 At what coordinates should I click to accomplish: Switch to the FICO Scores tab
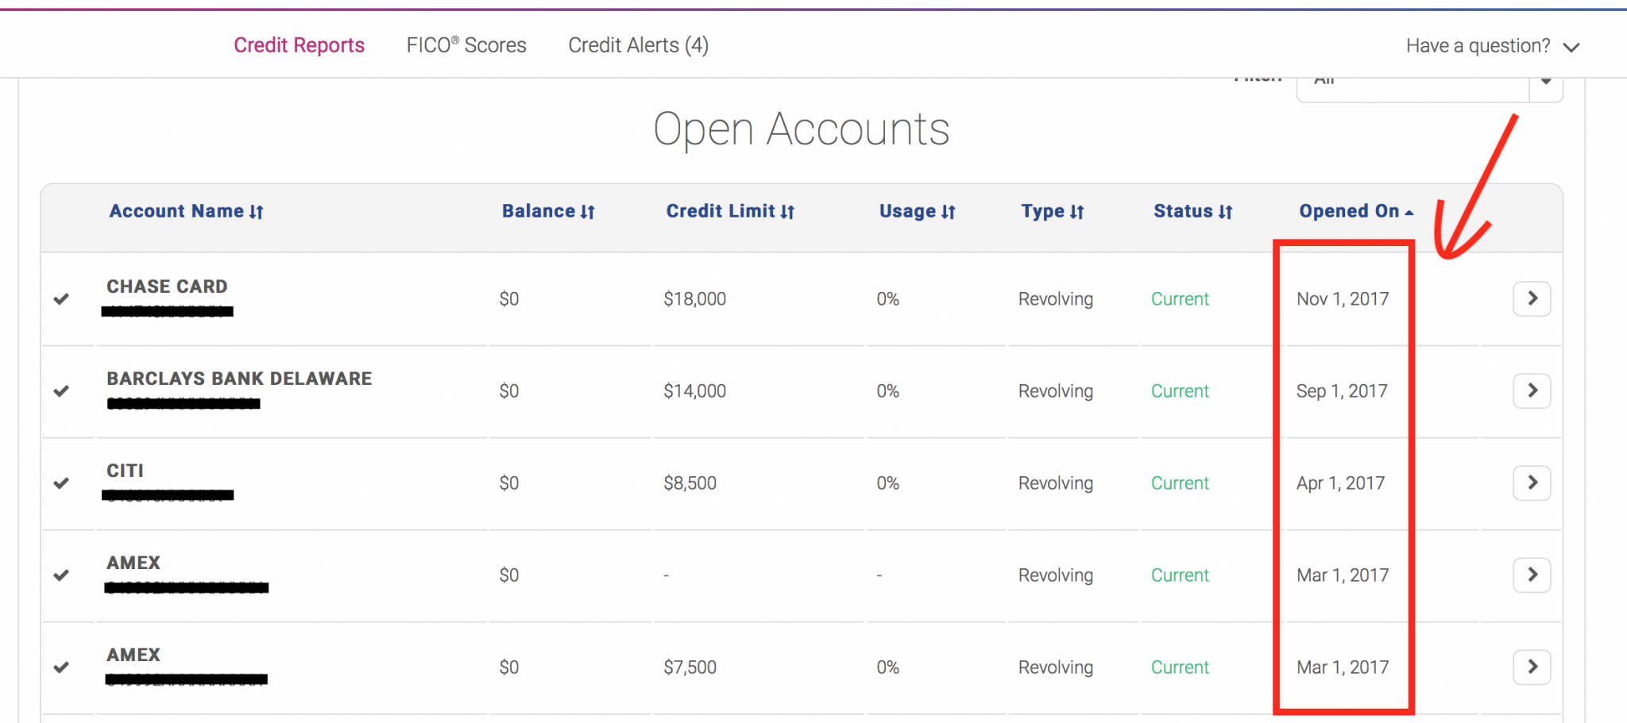click(x=466, y=45)
